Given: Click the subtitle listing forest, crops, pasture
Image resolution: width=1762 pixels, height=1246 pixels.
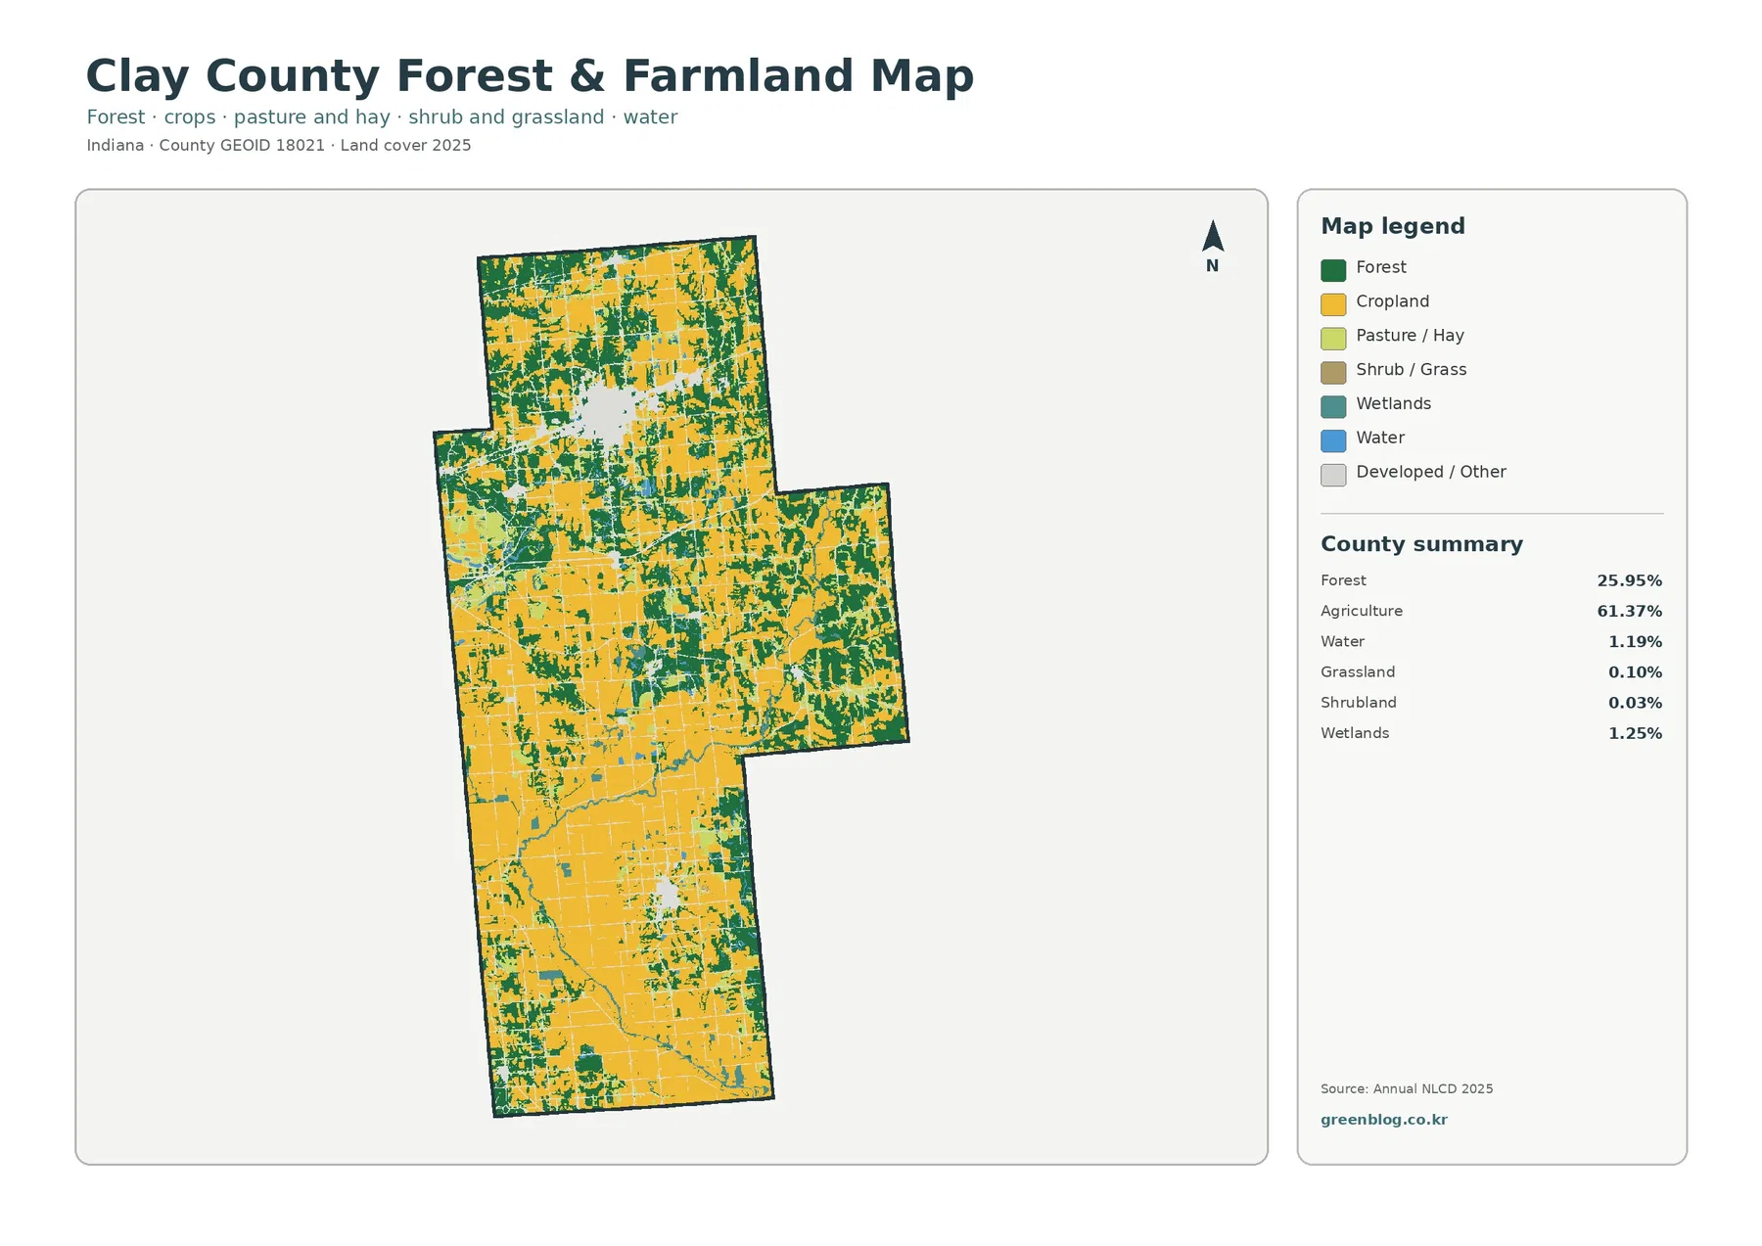Looking at the screenshot, I should click(x=382, y=117).
